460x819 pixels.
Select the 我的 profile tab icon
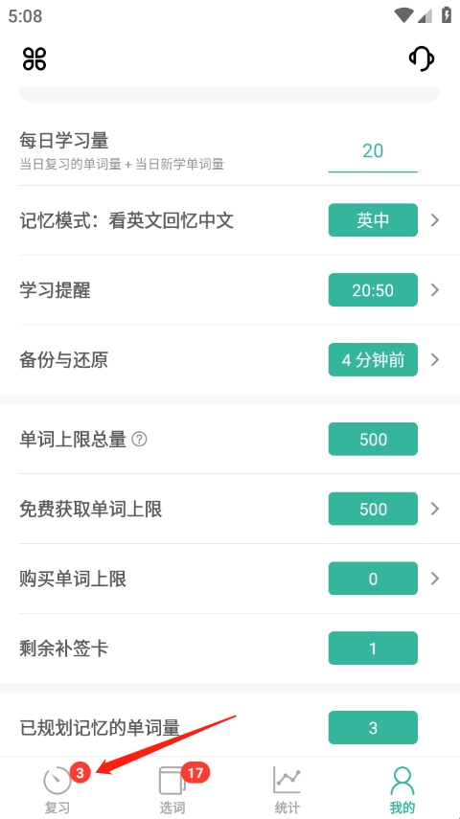[x=402, y=781]
